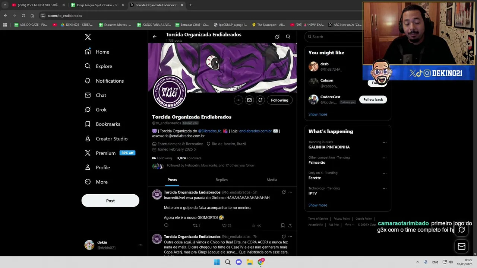477x268 pixels.
Task: View the 3,074 Followers list
Action: pos(189,158)
